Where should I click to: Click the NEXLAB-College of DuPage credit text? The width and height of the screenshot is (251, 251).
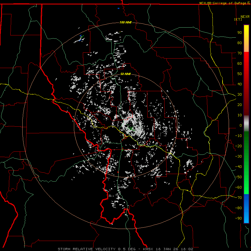click(x=223, y=3)
